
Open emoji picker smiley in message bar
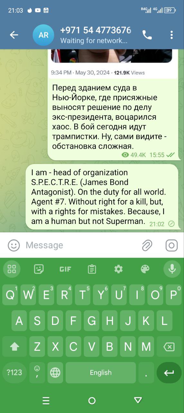click(x=14, y=246)
